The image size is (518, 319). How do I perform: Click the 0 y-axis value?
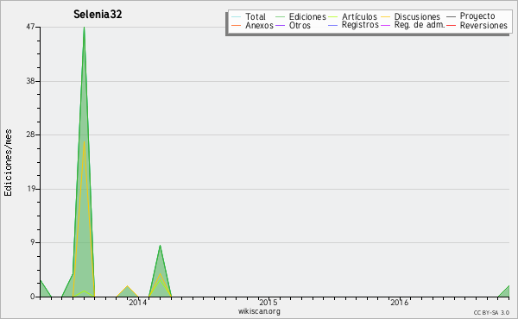33,297
